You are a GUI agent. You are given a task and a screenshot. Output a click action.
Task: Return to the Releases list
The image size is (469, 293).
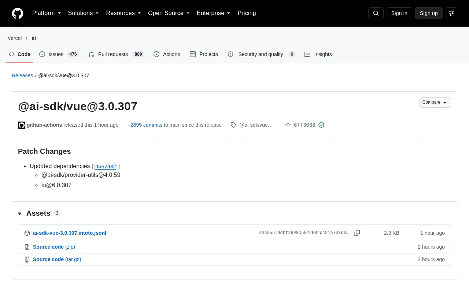[22, 75]
